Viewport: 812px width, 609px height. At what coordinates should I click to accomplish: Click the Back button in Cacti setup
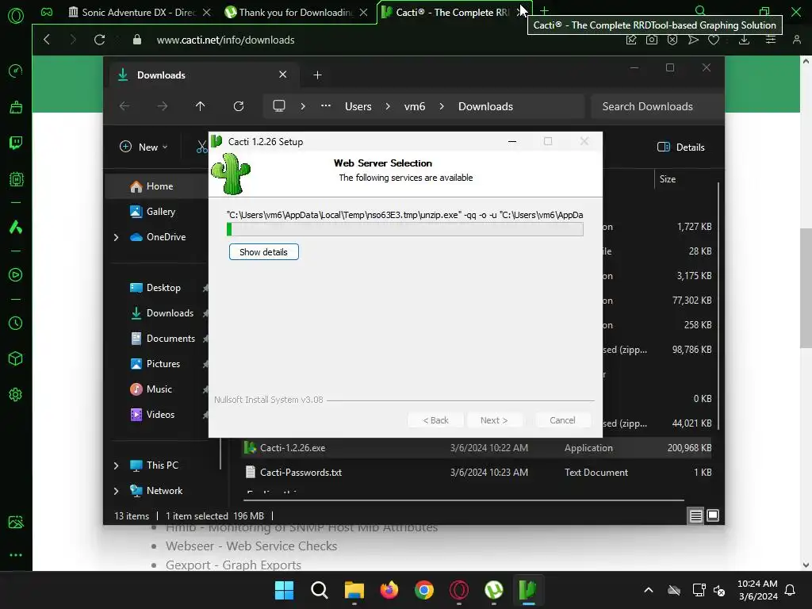435,420
